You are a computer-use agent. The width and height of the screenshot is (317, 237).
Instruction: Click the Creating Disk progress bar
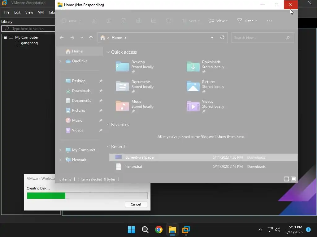tap(87, 195)
